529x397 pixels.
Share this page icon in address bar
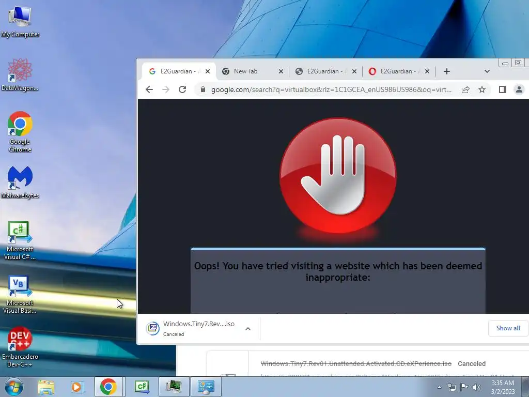click(x=465, y=89)
